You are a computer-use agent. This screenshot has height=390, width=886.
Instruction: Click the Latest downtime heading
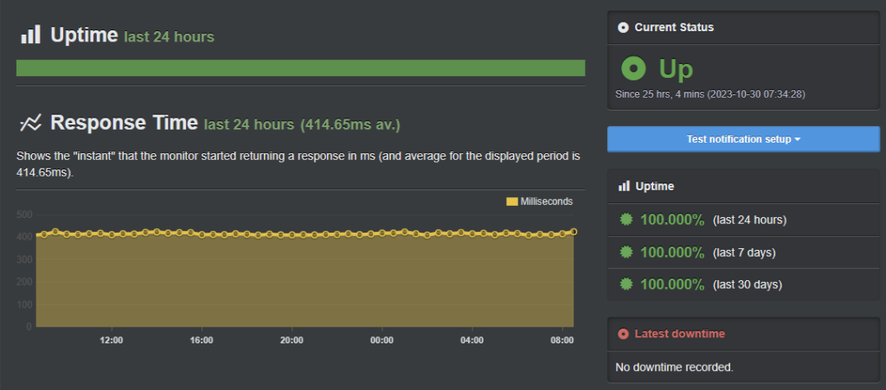pyautogui.click(x=680, y=334)
